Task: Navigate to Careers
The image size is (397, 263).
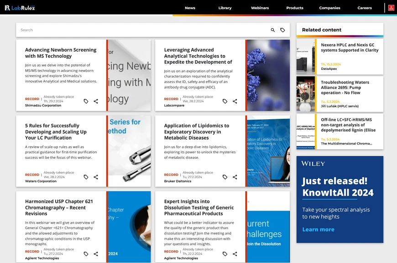Action: click(x=365, y=8)
